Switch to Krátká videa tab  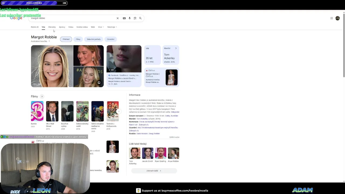click(x=82, y=27)
